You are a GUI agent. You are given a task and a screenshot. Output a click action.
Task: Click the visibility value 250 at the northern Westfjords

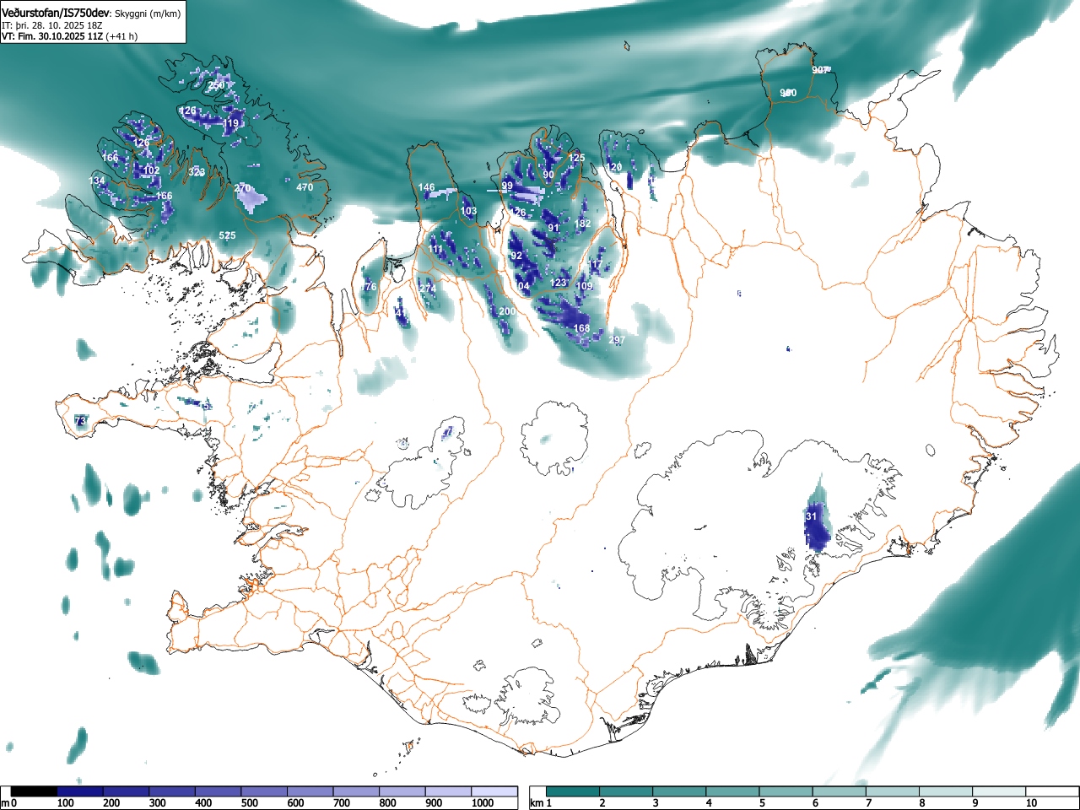216,85
